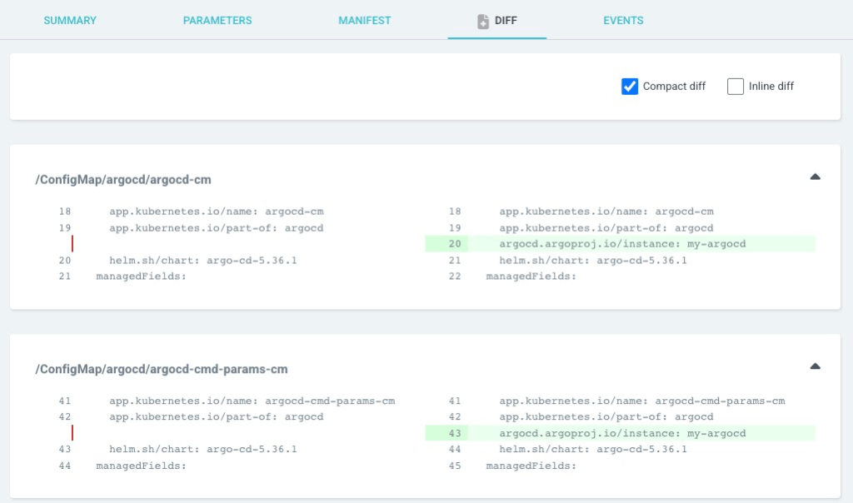Screen dimensions: 853x503
Task: Switch to the Summary tab
Action: coord(70,21)
